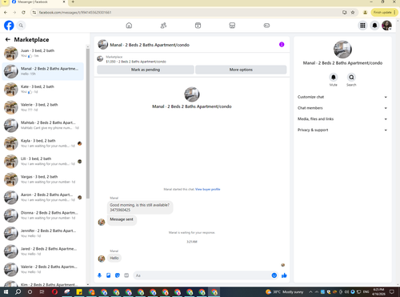Reload the page in the browser

[23, 12]
